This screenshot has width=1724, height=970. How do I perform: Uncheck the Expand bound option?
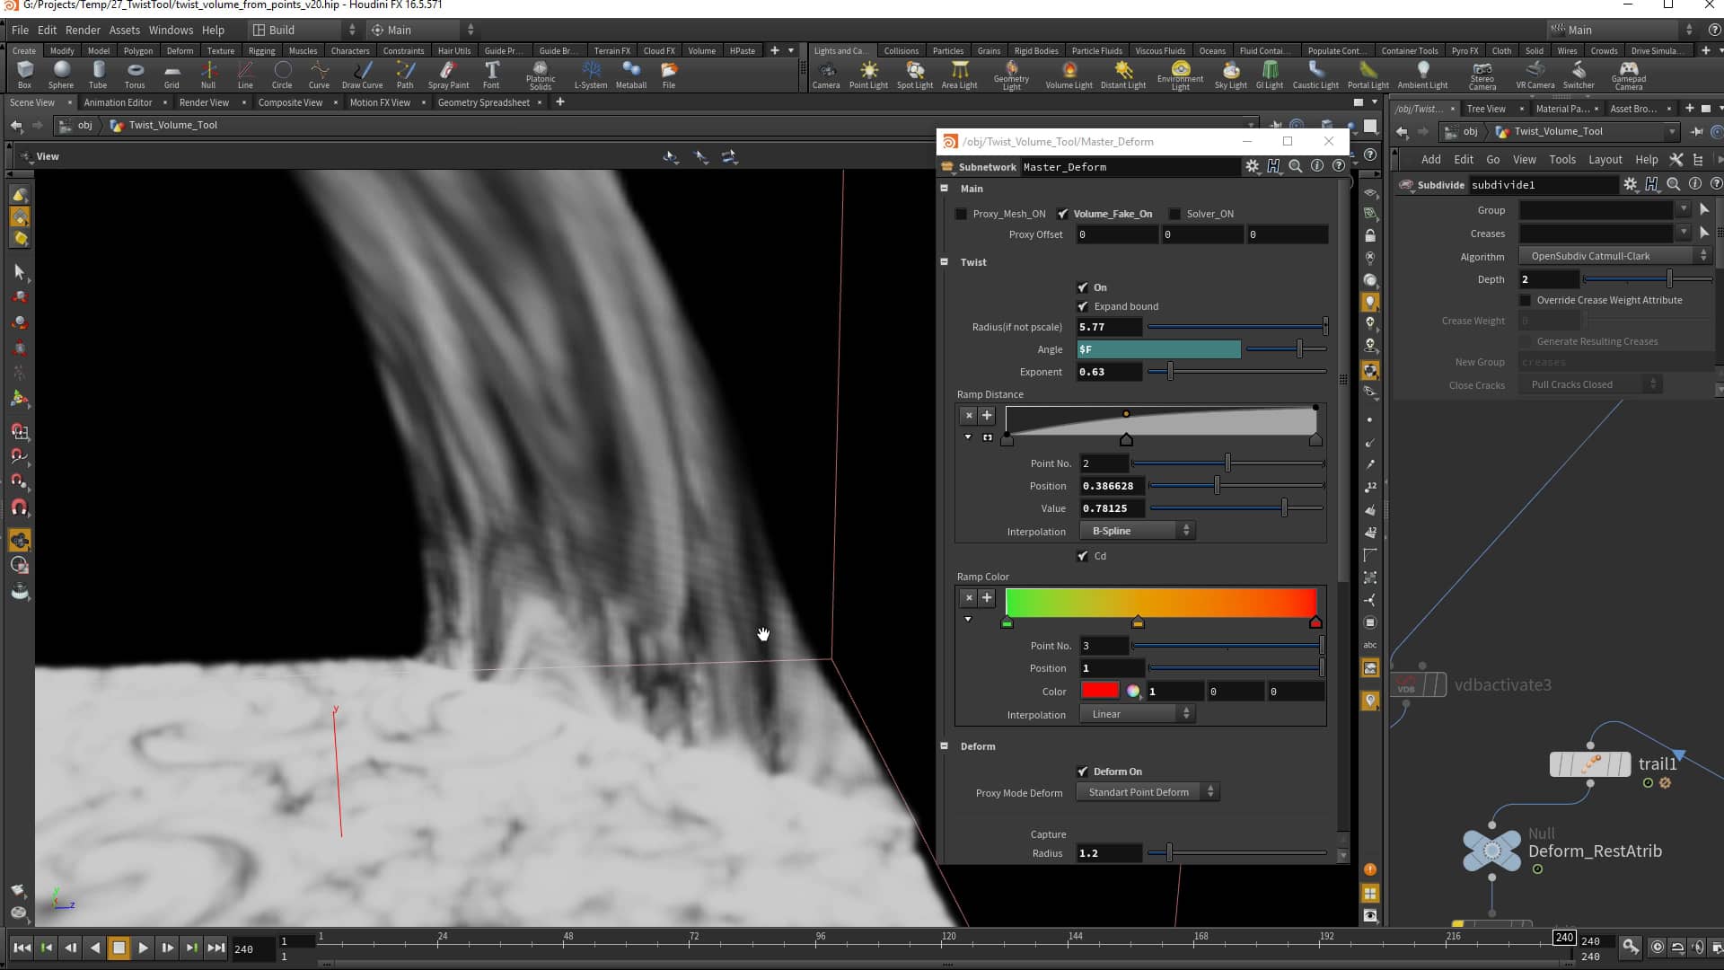1084,306
